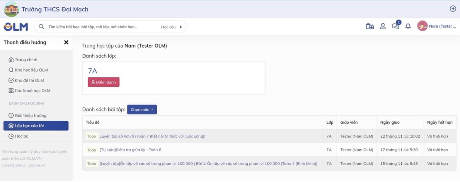Image resolution: width=460 pixels, height=182 pixels.
Task: Open Kho học liệu OLM menu item
Action: 31,70
